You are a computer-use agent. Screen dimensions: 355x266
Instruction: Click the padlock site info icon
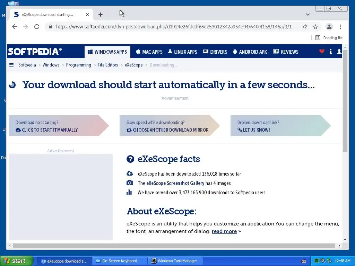click(51, 27)
